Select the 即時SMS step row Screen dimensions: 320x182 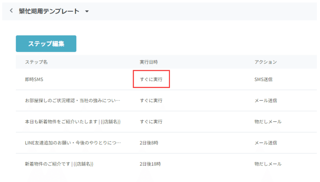pyautogui.click(x=166, y=80)
